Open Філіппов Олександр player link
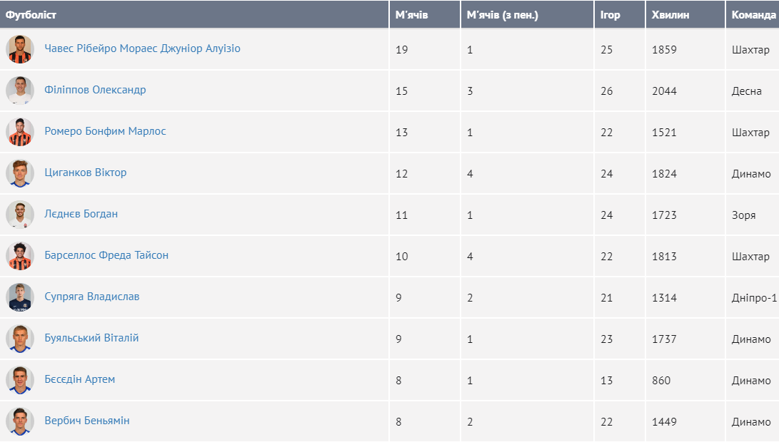The height and width of the screenshot is (442, 779). 95,90
